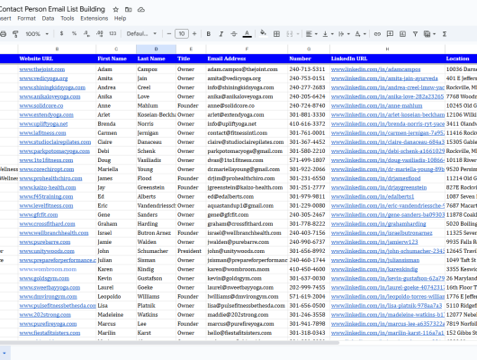This screenshot has height=360, width=477.
Task: Open link www.goldsgym.com
Action: pos(44,278)
